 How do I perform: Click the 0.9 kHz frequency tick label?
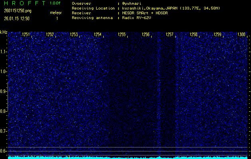(x=3, y=91)
